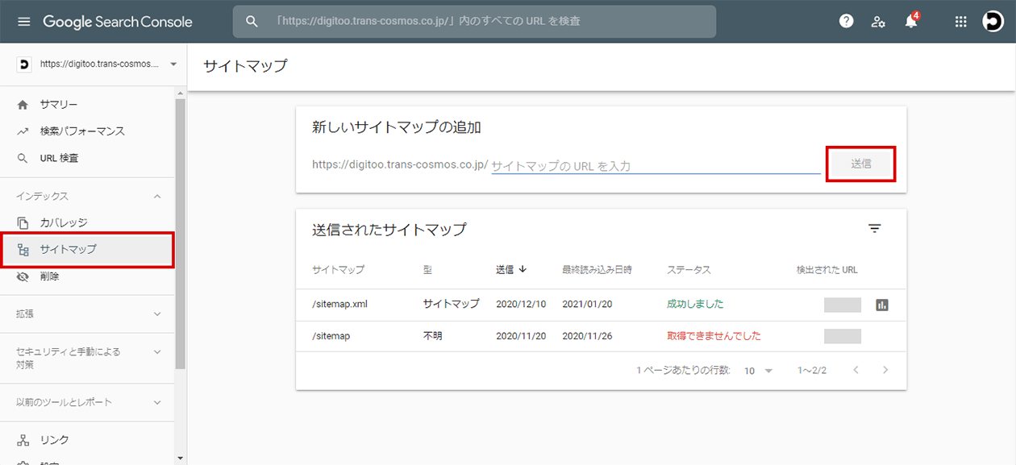Click the 型 column header
1016x465 pixels.
(428, 270)
